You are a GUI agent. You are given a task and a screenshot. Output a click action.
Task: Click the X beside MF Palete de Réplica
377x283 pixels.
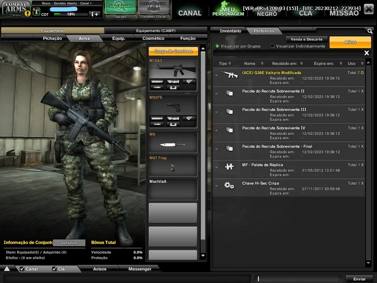pyautogui.click(x=362, y=165)
